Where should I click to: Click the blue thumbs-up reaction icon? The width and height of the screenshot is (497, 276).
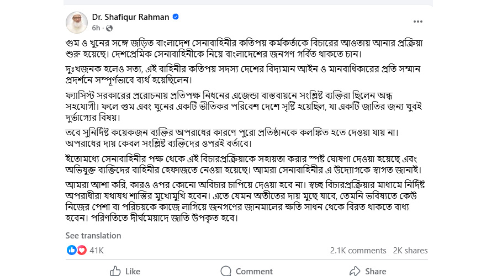(71, 250)
